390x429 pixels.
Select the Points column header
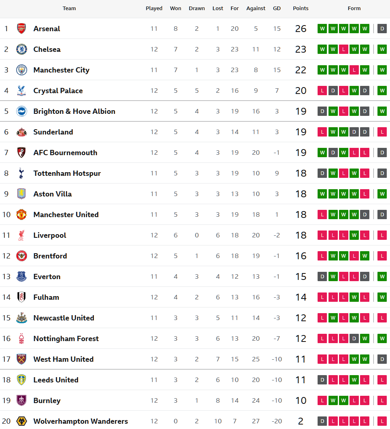coord(301,8)
